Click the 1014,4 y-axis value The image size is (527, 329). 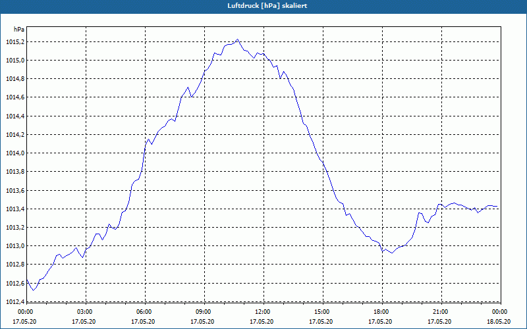(x=14, y=116)
